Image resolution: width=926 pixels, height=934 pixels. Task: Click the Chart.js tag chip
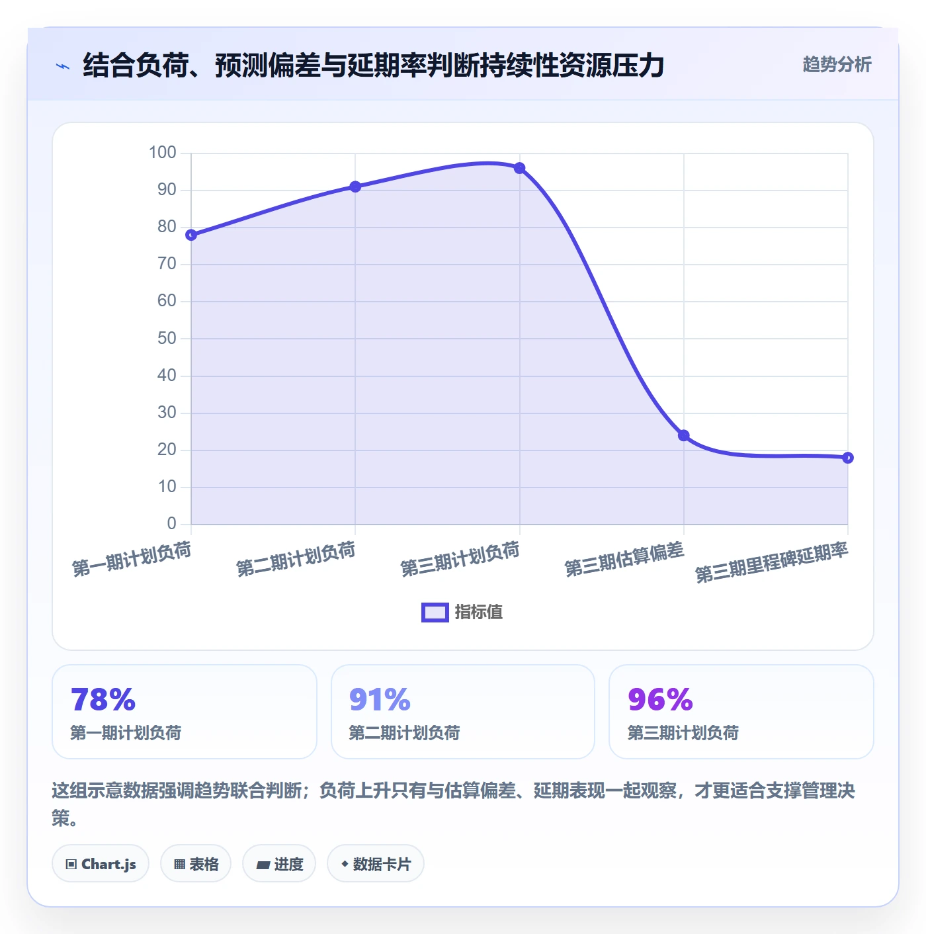tap(101, 863)
